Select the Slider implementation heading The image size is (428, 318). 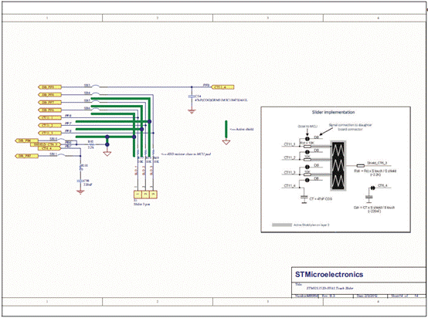pyautogui.click(x=333, y=112)
